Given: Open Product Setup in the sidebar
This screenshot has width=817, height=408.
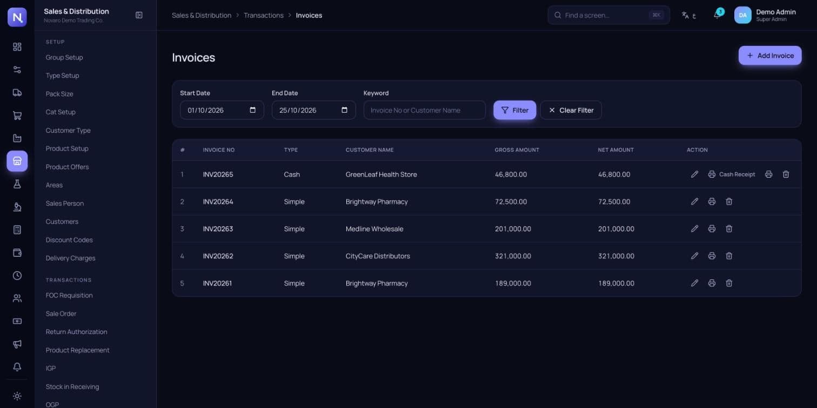Looking at the screenshot, I should pyautogui.click(x=67, y=148).
